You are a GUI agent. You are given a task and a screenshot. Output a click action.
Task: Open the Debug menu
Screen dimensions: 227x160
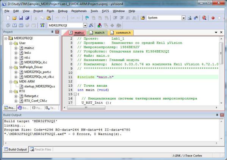pos(63,11)
